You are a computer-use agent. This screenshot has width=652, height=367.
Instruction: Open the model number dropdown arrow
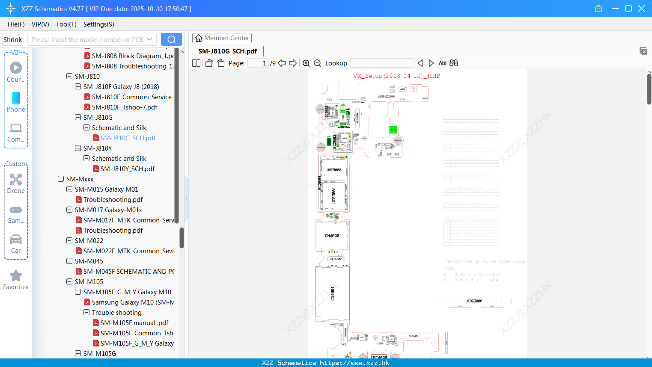coord(149,39)
